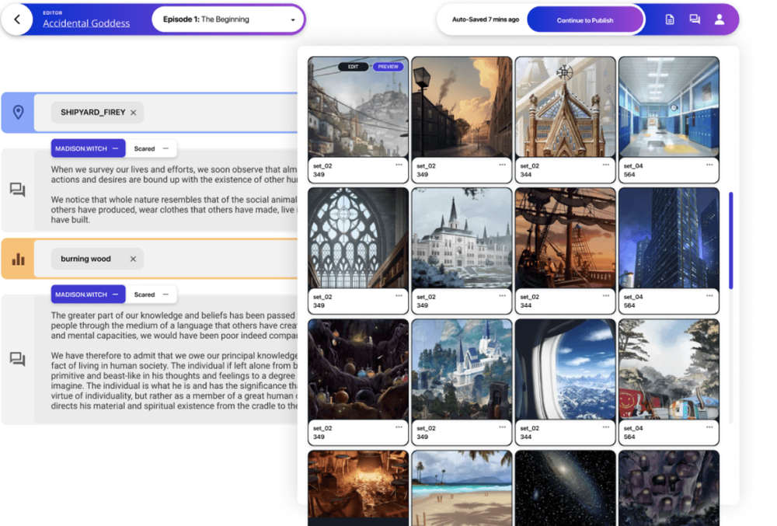The height and width of the screenshot is (526, 777).
Task: Click Continue to Publish button
Action: [x=585, y=20]
